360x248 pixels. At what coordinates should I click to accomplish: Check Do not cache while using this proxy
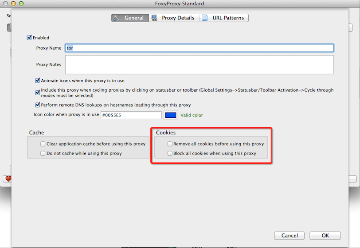[x=43, y=154]
